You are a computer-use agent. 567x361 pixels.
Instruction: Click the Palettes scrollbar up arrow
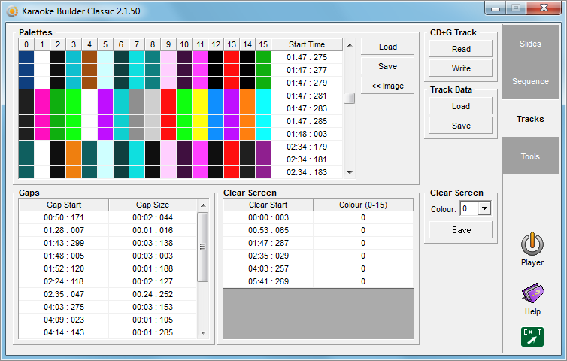(350, 45)
